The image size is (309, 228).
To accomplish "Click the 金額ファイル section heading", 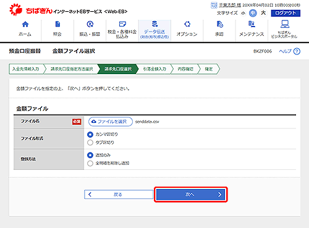I will (x=32, y=109).
